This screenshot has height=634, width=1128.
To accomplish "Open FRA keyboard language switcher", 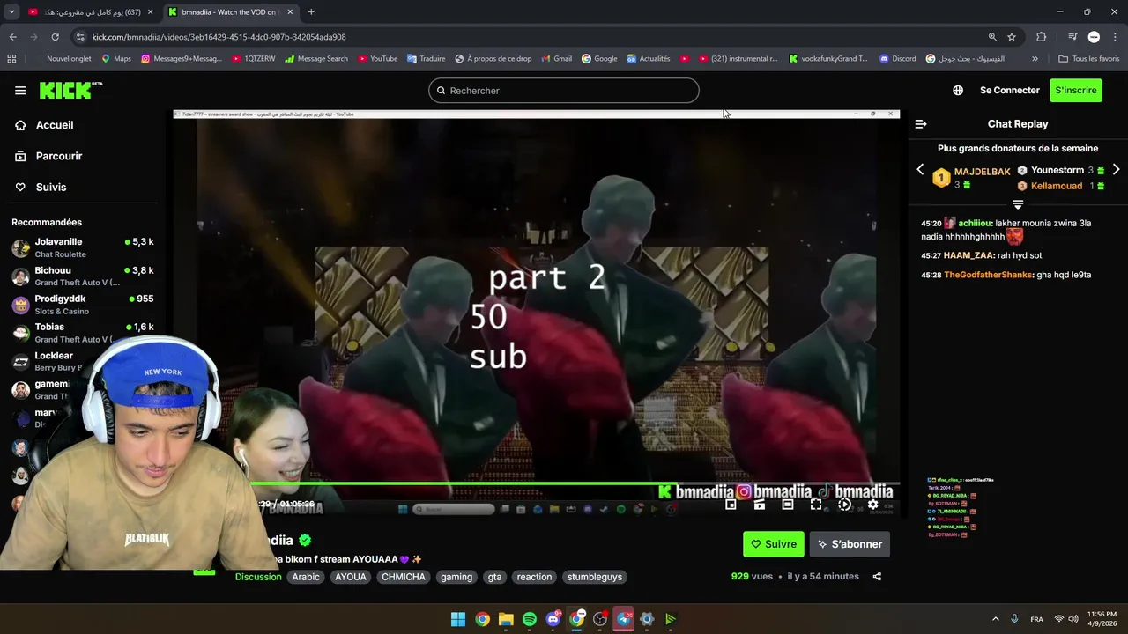I will (1037, 619).
